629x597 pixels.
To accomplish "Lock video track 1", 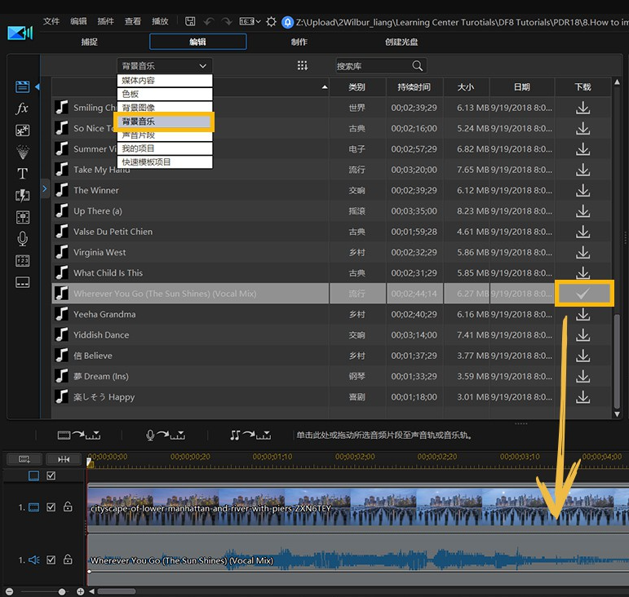I will (68, 506).
